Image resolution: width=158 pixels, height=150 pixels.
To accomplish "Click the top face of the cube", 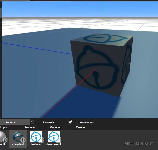I will click(x=102, y=39).
